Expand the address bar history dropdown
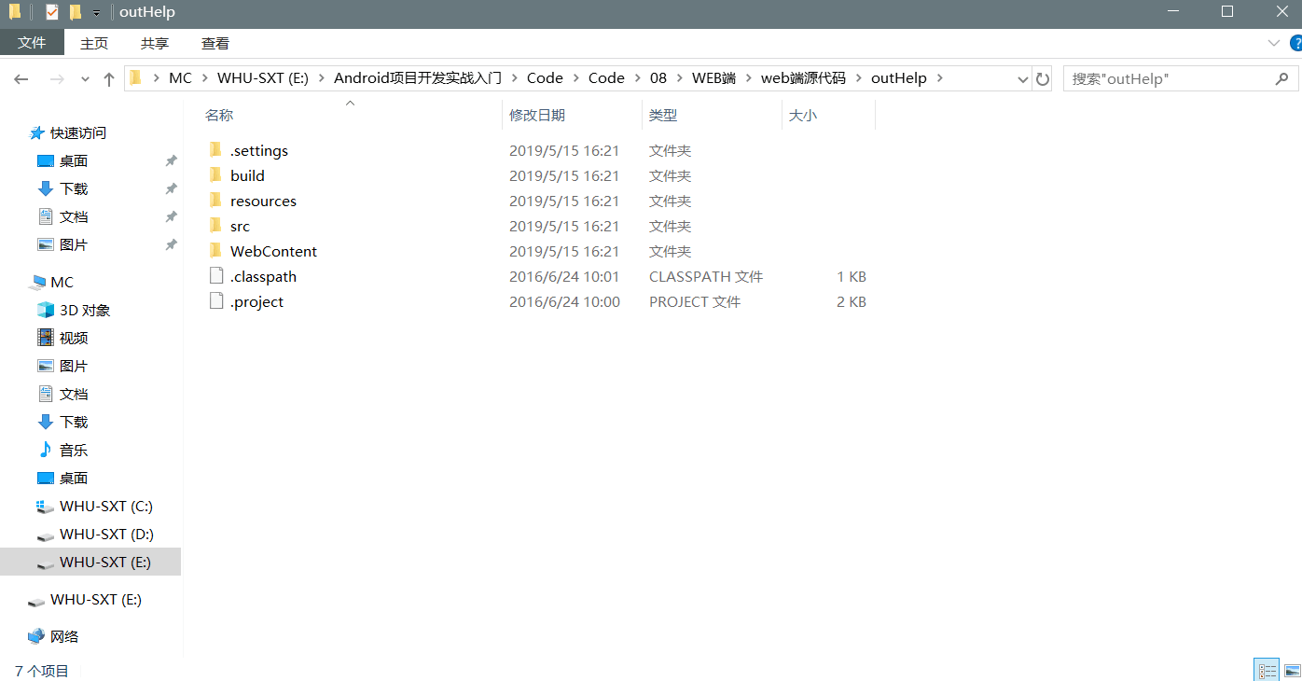1302x681 pixels. click(1022, 79)
